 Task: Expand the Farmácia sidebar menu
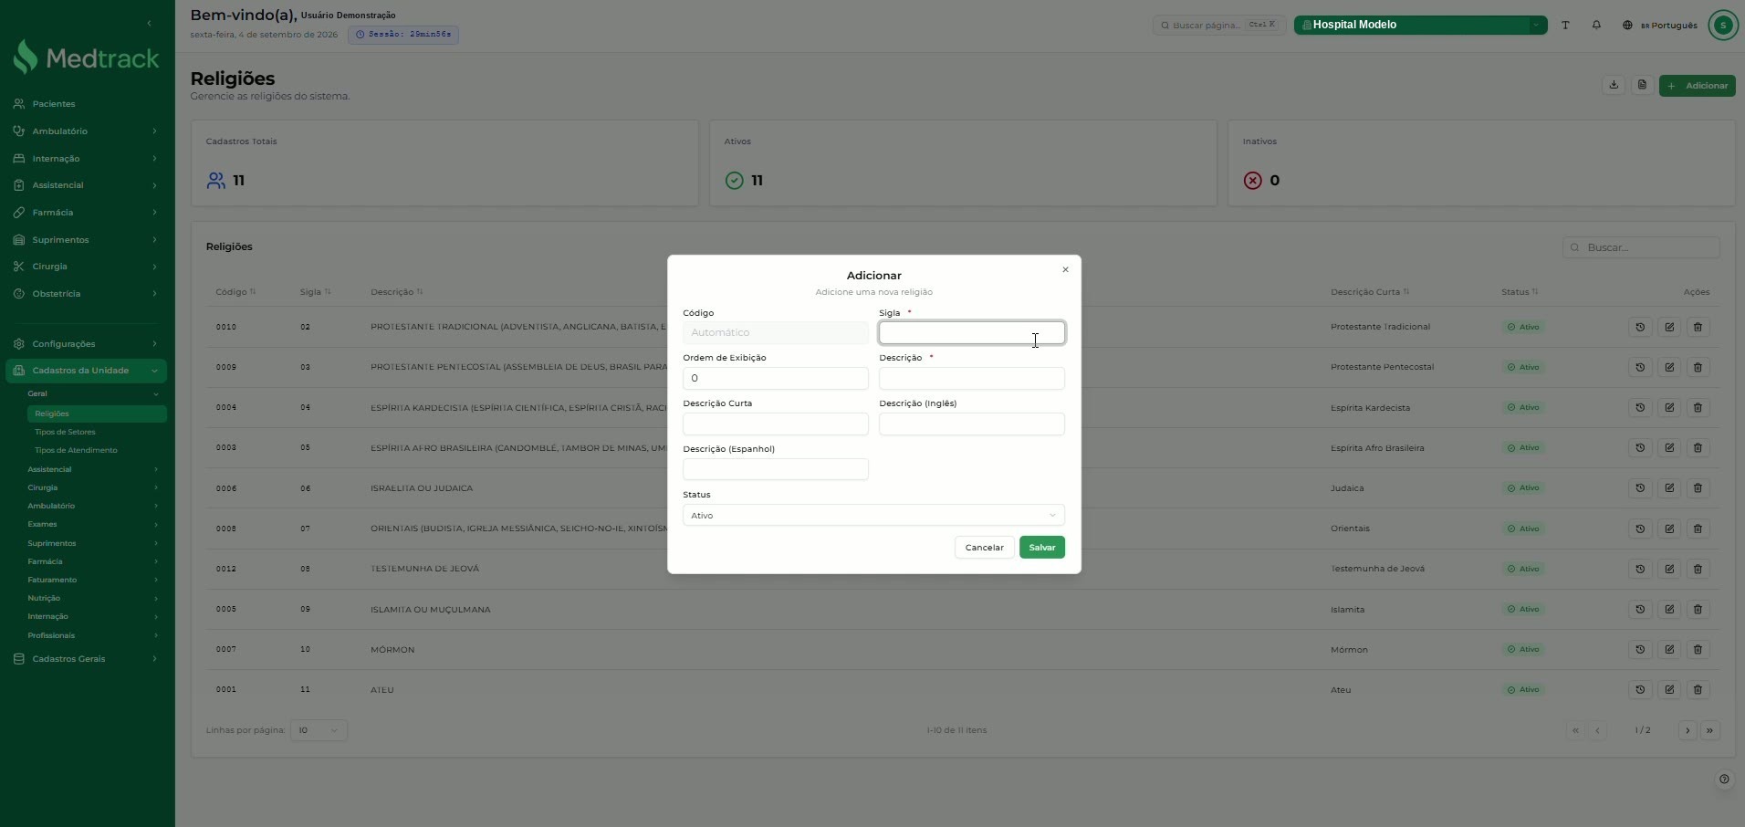(x=86, y=213)
